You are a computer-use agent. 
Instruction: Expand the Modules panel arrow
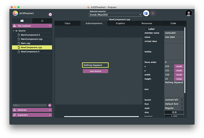click(50, 110)
